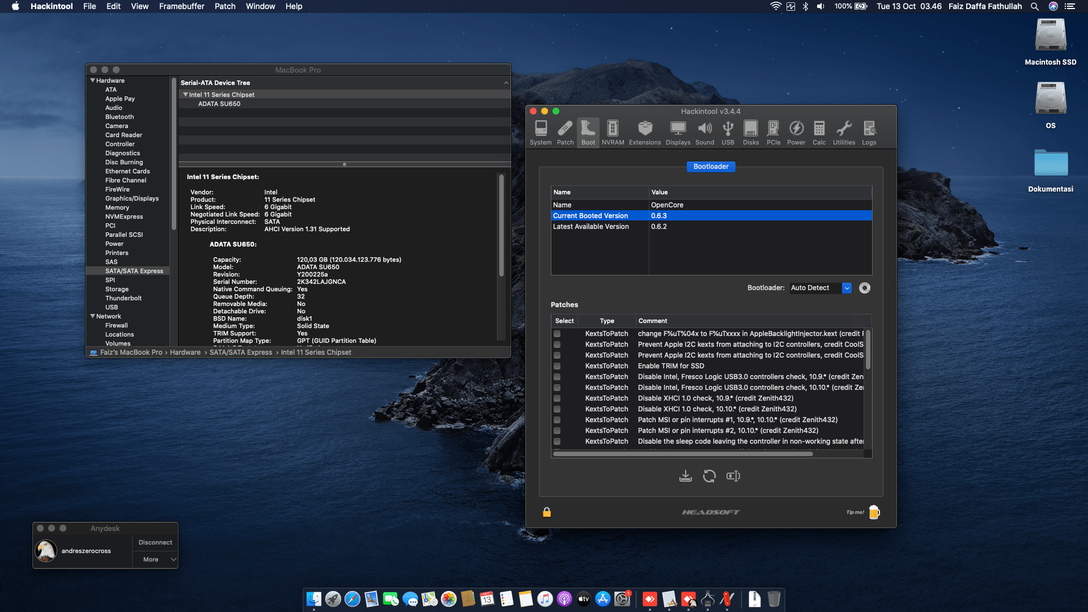Collapse the Serial-ATA Device Tree section
This screenshot has width=1088, height=612.
506,82
